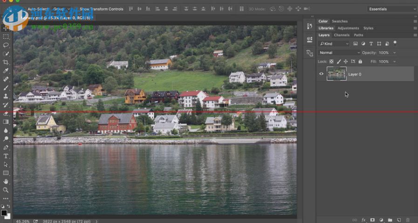Toggle smart object layer filter

tap(387, 44)
